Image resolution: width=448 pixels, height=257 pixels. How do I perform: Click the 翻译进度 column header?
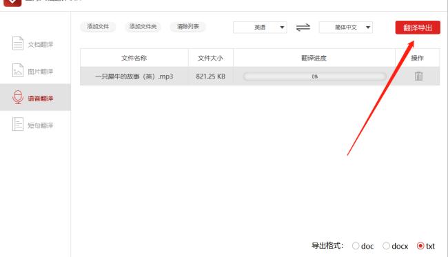pos(314,58)
